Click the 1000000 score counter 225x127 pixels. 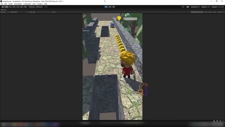(130, 19)
